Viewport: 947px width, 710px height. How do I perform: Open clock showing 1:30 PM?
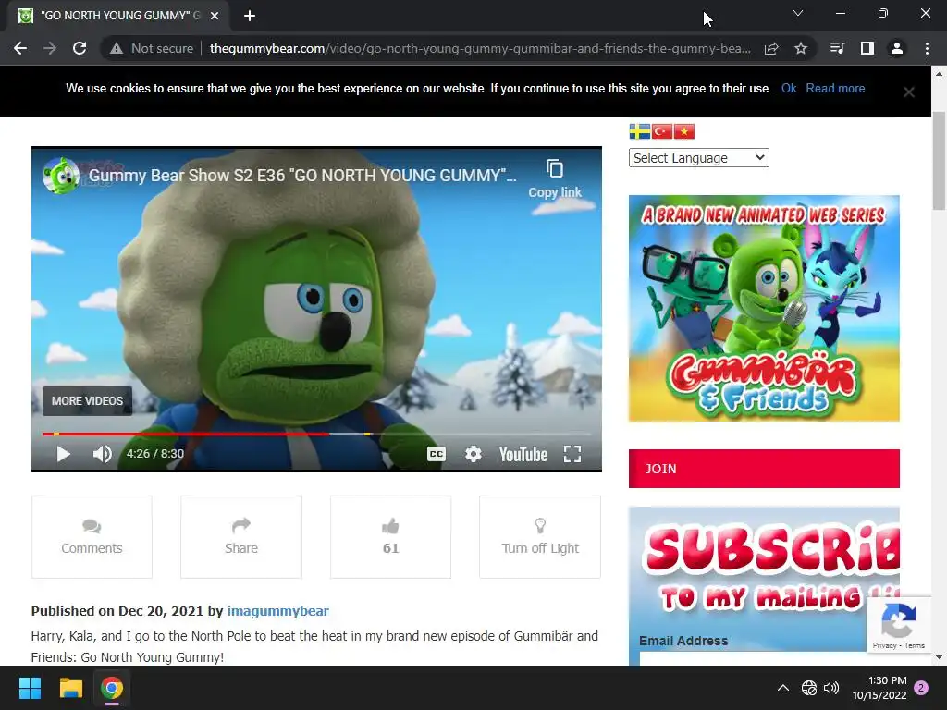[x=879, y=688]
